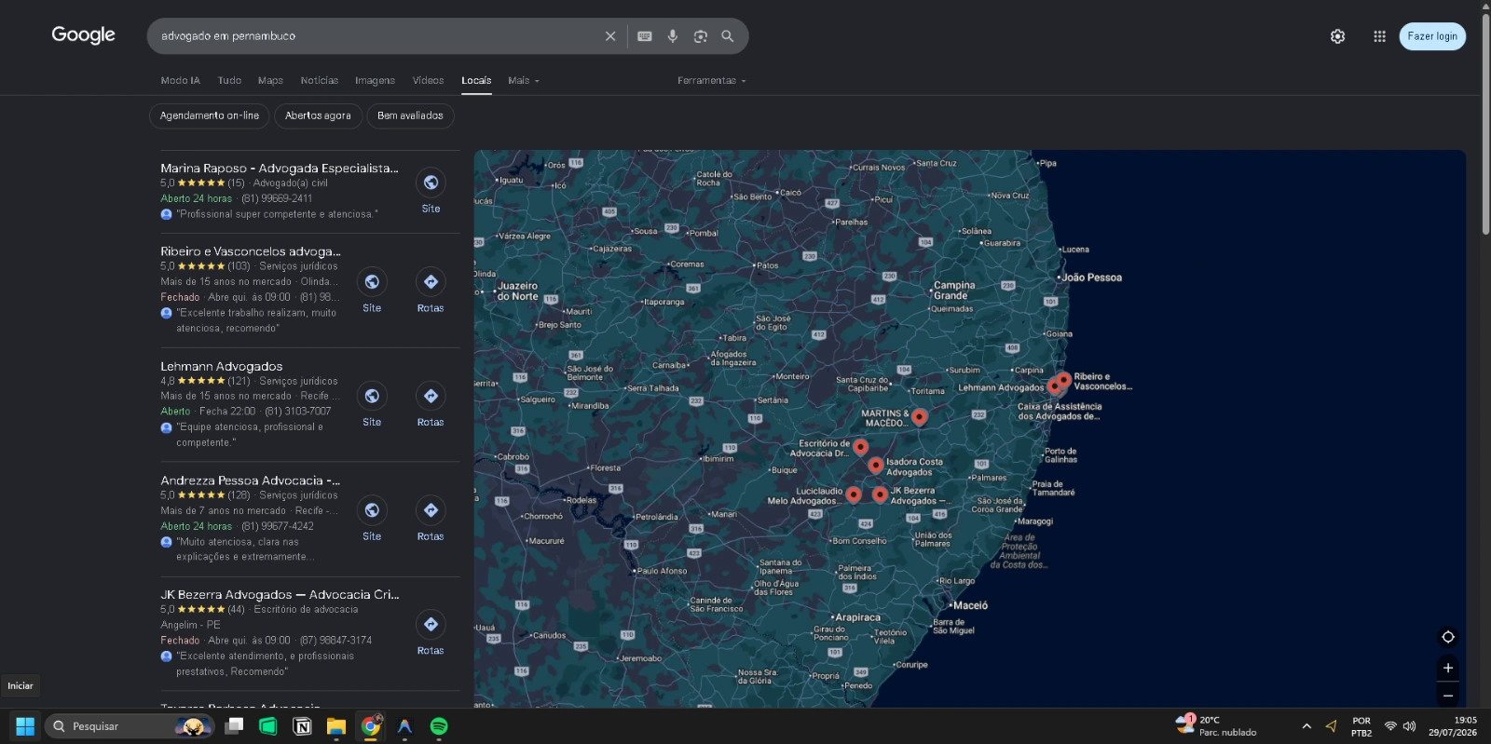This screenshot has height=744, width=1491.
Task: Toggle the Abertos agora filter chip
Action: (318, 115)
